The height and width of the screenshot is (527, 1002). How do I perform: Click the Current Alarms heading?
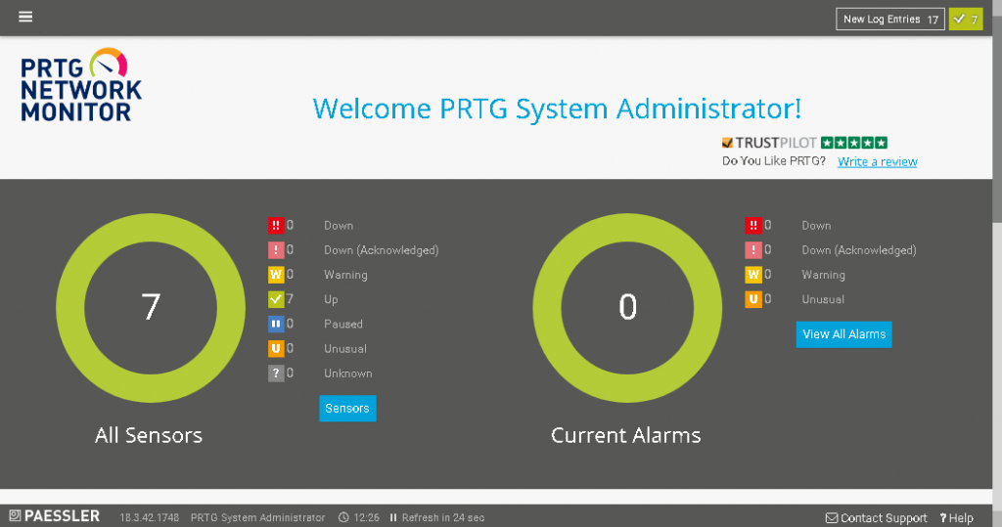(x=626, y=435)
